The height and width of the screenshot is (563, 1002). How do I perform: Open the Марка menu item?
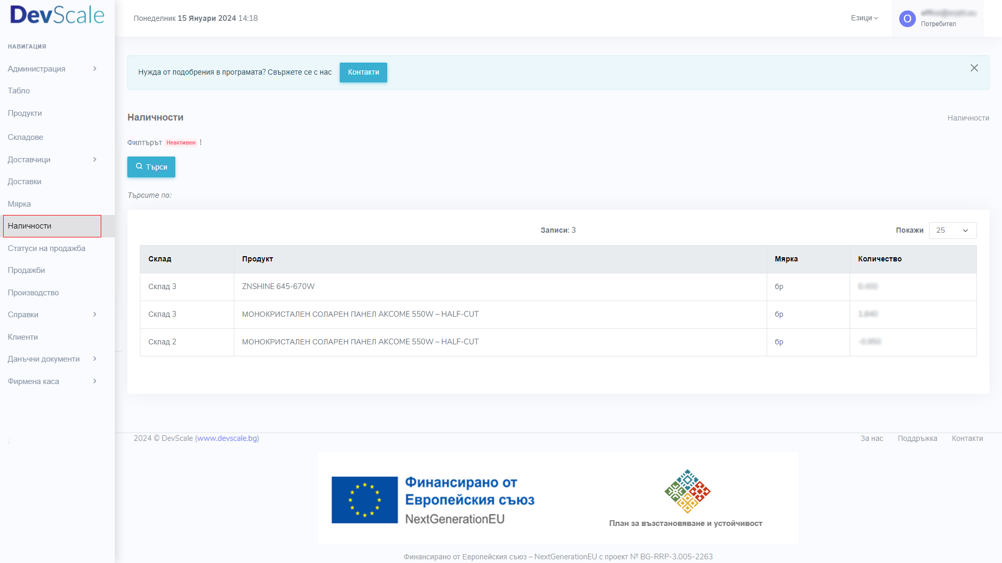click(19, 204)
